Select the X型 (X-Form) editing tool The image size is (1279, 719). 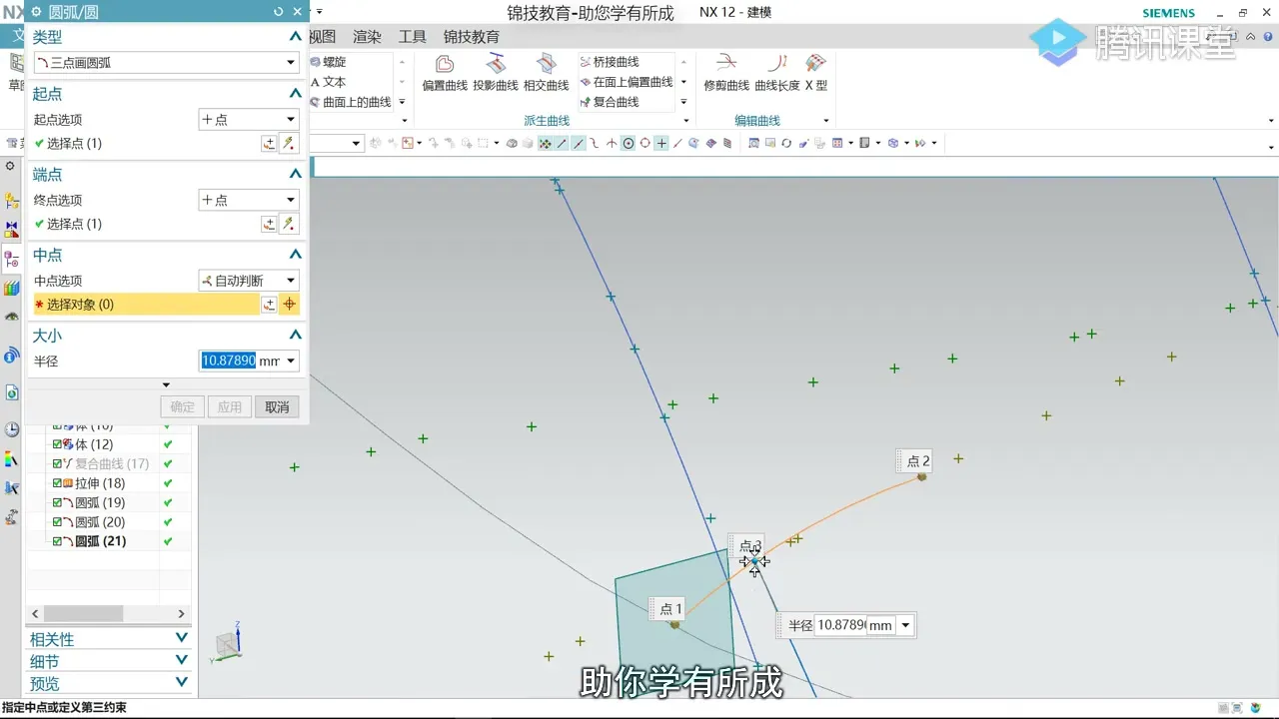[814, 70]
